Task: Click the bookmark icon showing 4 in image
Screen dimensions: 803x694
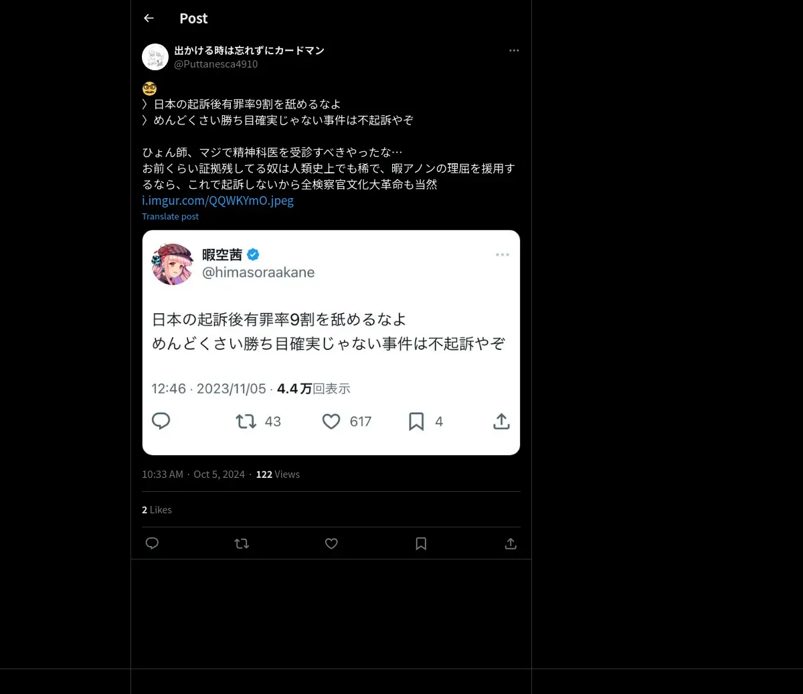Action: coord(416,421)
